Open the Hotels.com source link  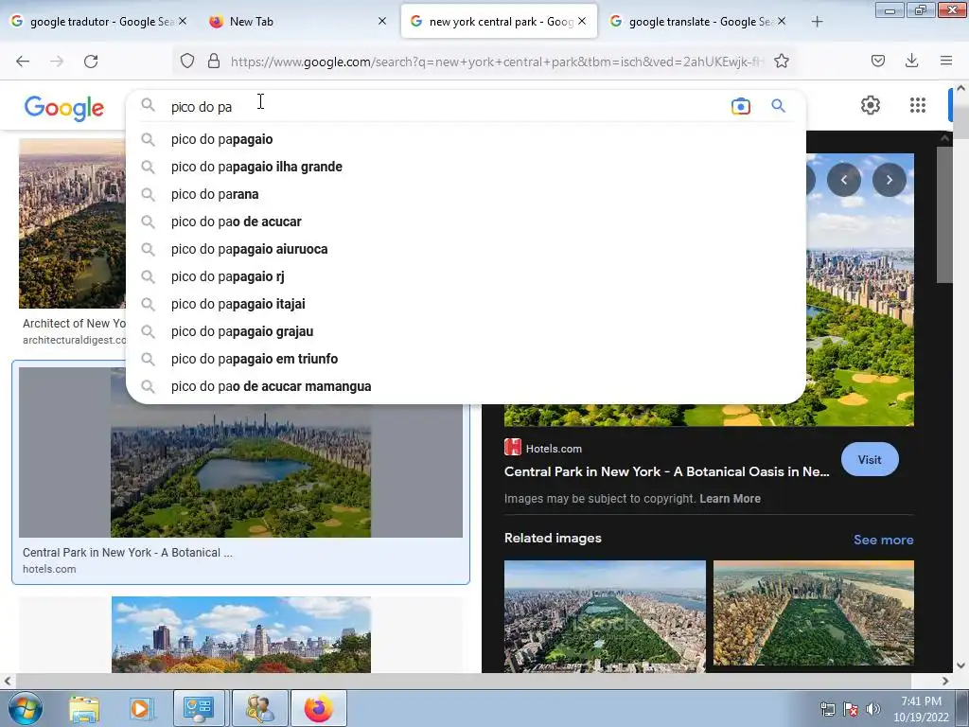click(543, 448)
